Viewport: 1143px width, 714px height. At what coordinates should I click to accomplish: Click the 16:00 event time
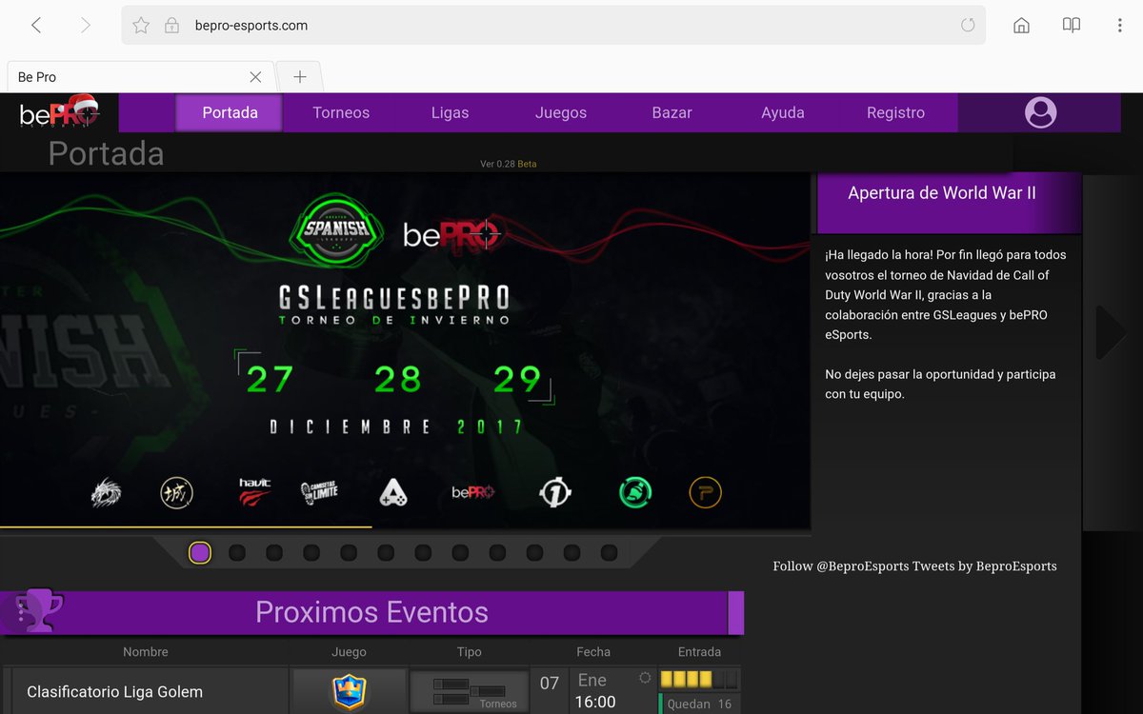click(x=595, y=703)
